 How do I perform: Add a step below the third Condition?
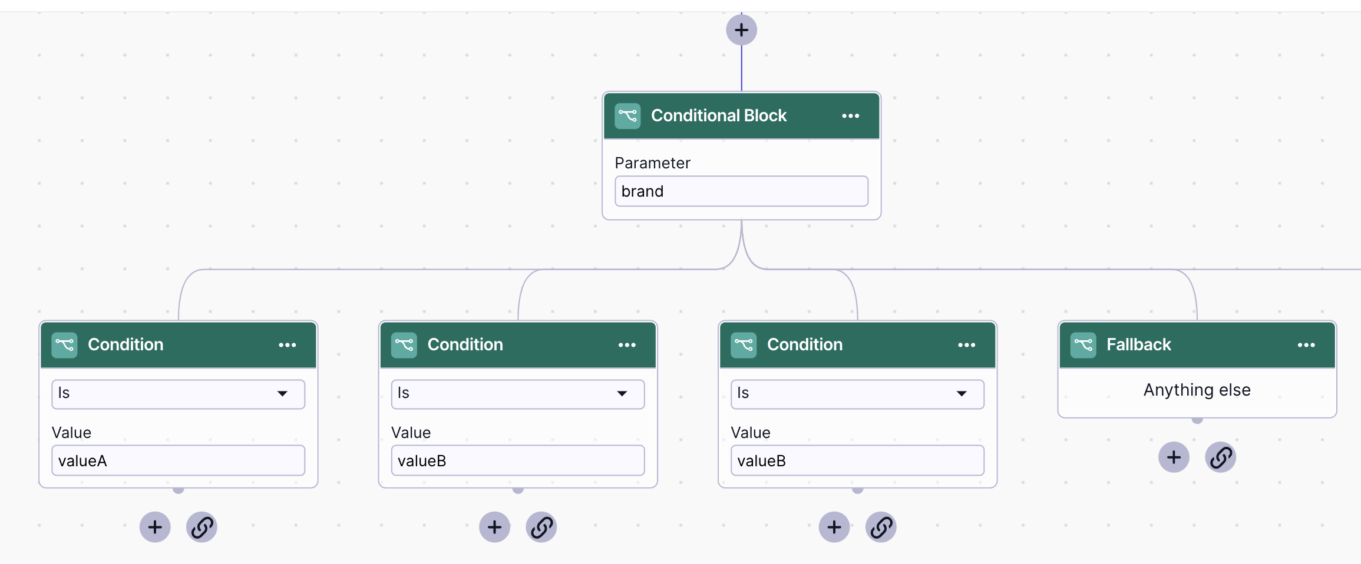(834, 527)
